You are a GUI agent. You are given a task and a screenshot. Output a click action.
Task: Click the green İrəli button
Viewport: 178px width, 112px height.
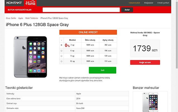pos(103,70)
